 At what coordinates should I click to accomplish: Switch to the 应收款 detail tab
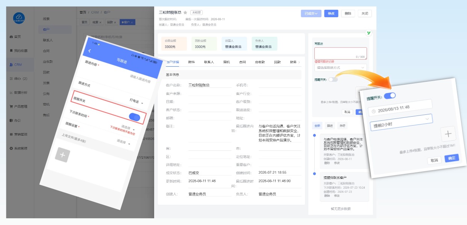pos(260,62)
